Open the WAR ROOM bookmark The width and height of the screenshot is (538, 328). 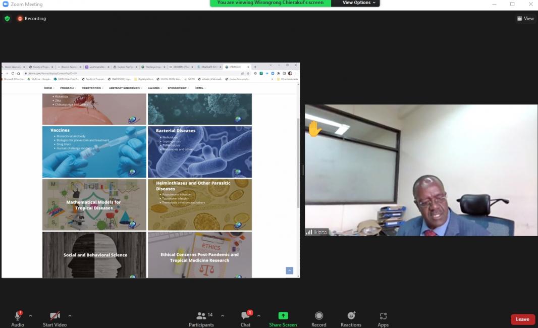click(x=120, y=79)
